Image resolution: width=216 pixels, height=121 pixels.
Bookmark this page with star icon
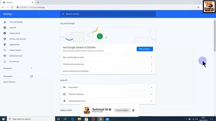click(x=198, y=7)
